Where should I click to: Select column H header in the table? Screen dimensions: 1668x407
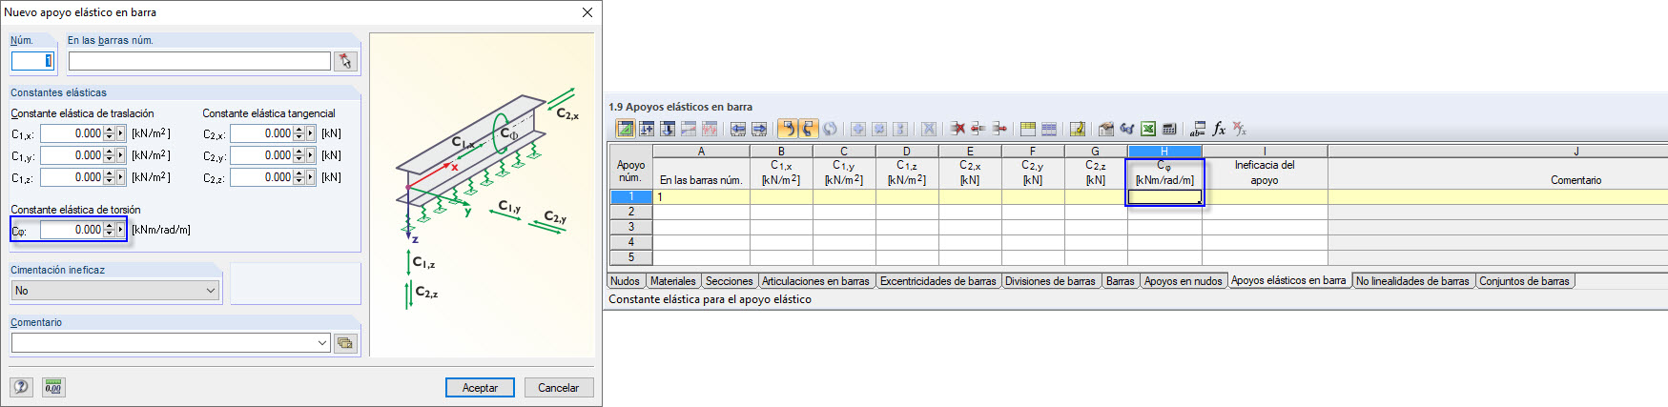tap(1164, 151)
